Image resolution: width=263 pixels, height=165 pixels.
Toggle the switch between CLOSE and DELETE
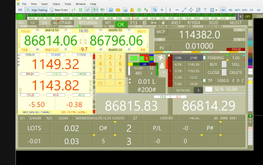[224, 73]
